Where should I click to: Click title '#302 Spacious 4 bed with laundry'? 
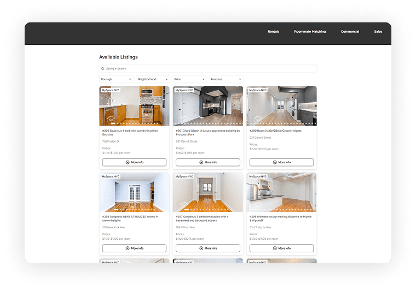point(130,133)
